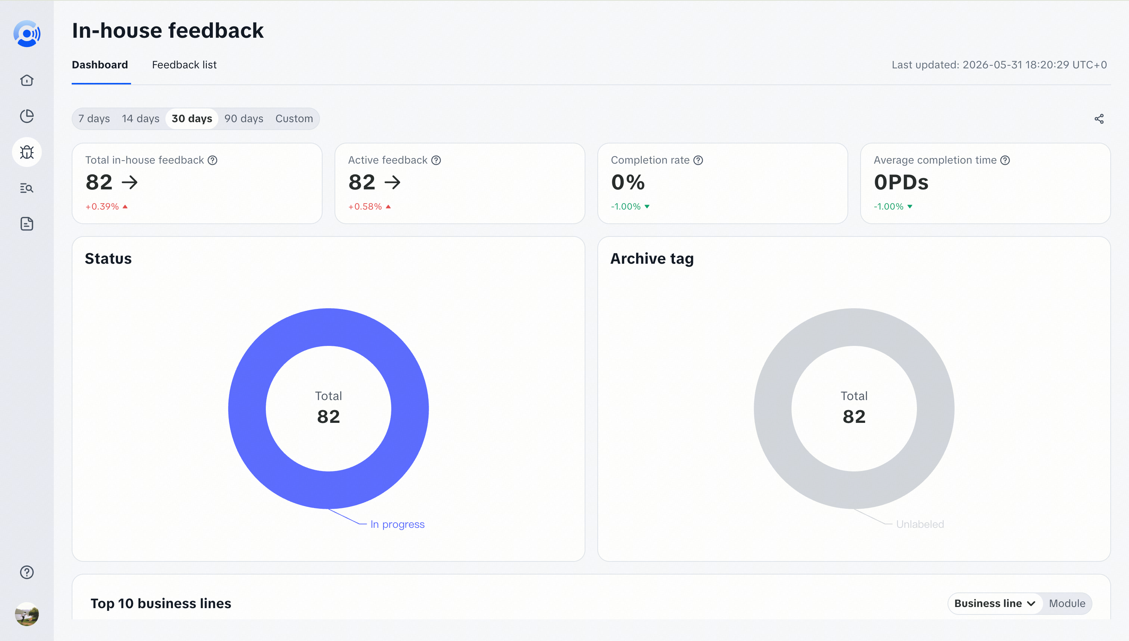This screenshot has width=1129, height=641.
Task: Click the +0.39% change indicator
Action: click(x=106, y=207)
